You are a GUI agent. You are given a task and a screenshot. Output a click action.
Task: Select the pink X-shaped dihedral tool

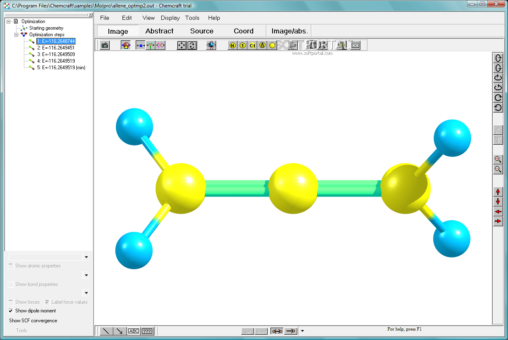click(160, 45)
